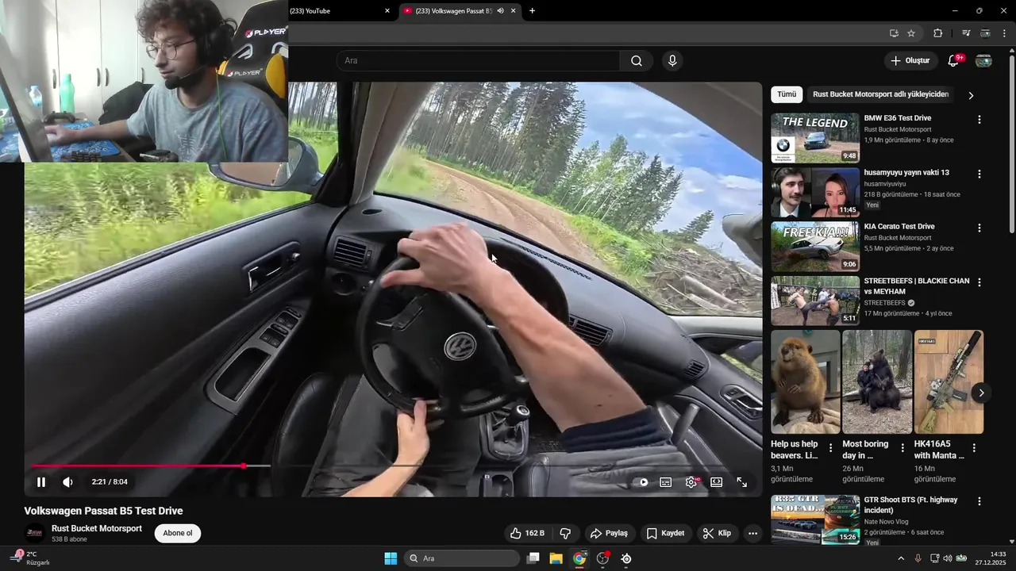The image size is (1016, 571).
Task: Enter fullscreen video mode
Action: click(x=742, y=481)
